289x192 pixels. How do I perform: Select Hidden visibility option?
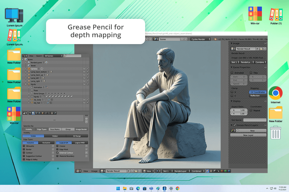pyautogui.click(x=55, y=136)
